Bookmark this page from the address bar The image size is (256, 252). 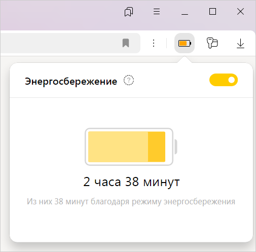[x=126, y=43]
